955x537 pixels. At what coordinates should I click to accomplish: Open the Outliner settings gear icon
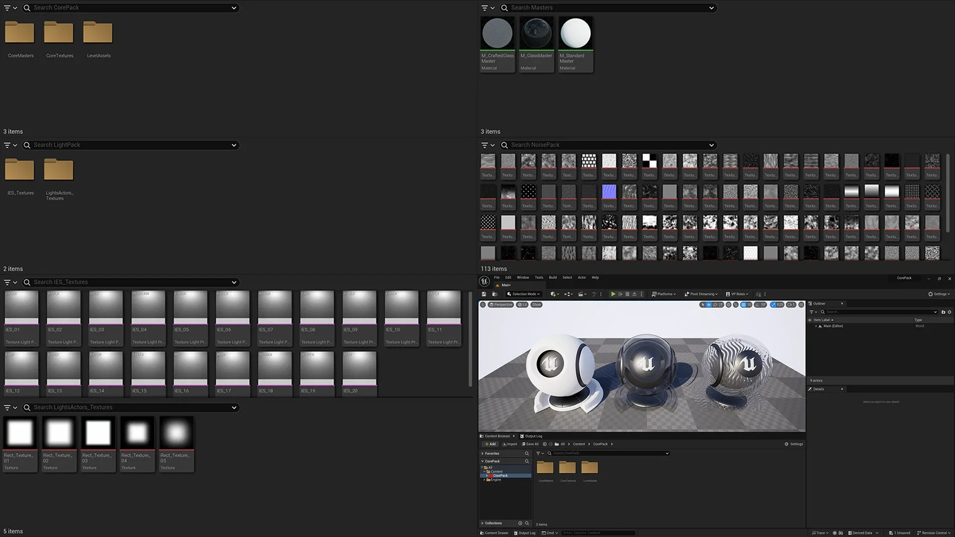tap(950, 312)
